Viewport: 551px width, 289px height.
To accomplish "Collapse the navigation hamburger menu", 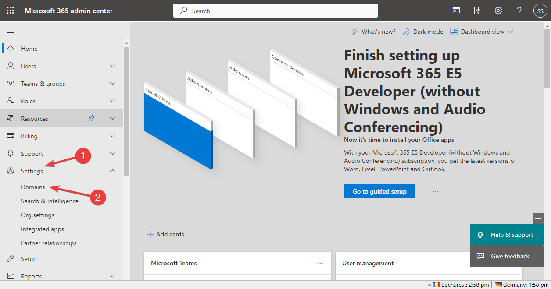I will click(11, 31).
